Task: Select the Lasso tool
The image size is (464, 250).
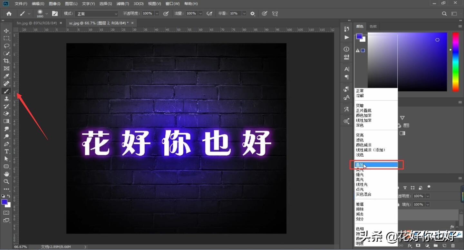Action: 6,46
